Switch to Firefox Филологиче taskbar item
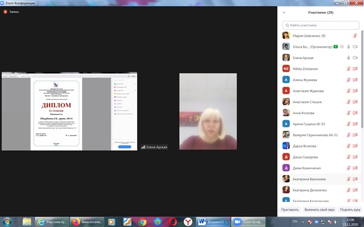 tap(87, 222)
